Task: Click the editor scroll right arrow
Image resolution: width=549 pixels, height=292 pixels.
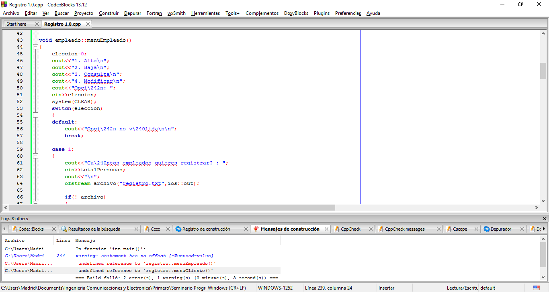Action: pyautogui.click(x=537, y=208)
